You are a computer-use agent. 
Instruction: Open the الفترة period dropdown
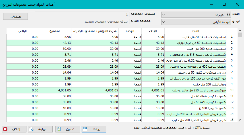tap(196, 15)
